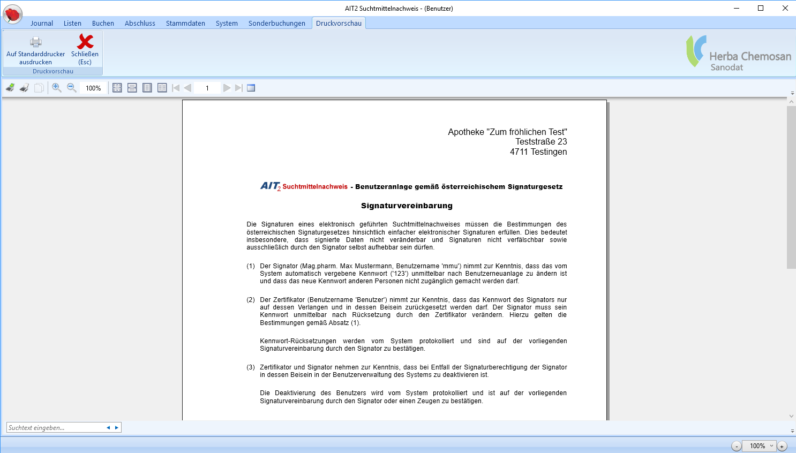Click the 'Teststraße 23' address line
The image size is (796, 453).
click(541, 142)
